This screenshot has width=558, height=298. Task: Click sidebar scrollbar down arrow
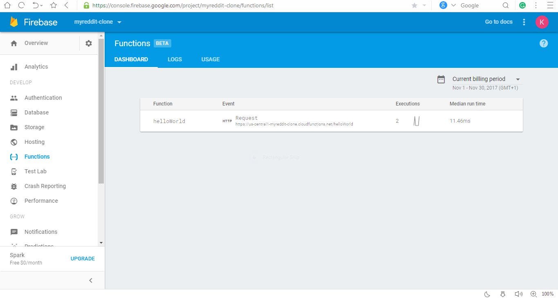coord(101,243)
